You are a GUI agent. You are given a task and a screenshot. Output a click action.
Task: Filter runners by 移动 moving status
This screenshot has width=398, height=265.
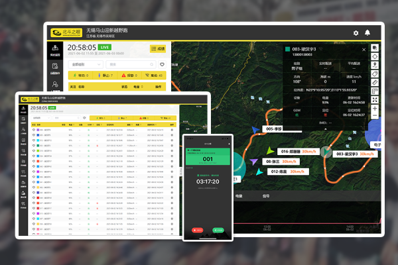[x=80, y=76]
